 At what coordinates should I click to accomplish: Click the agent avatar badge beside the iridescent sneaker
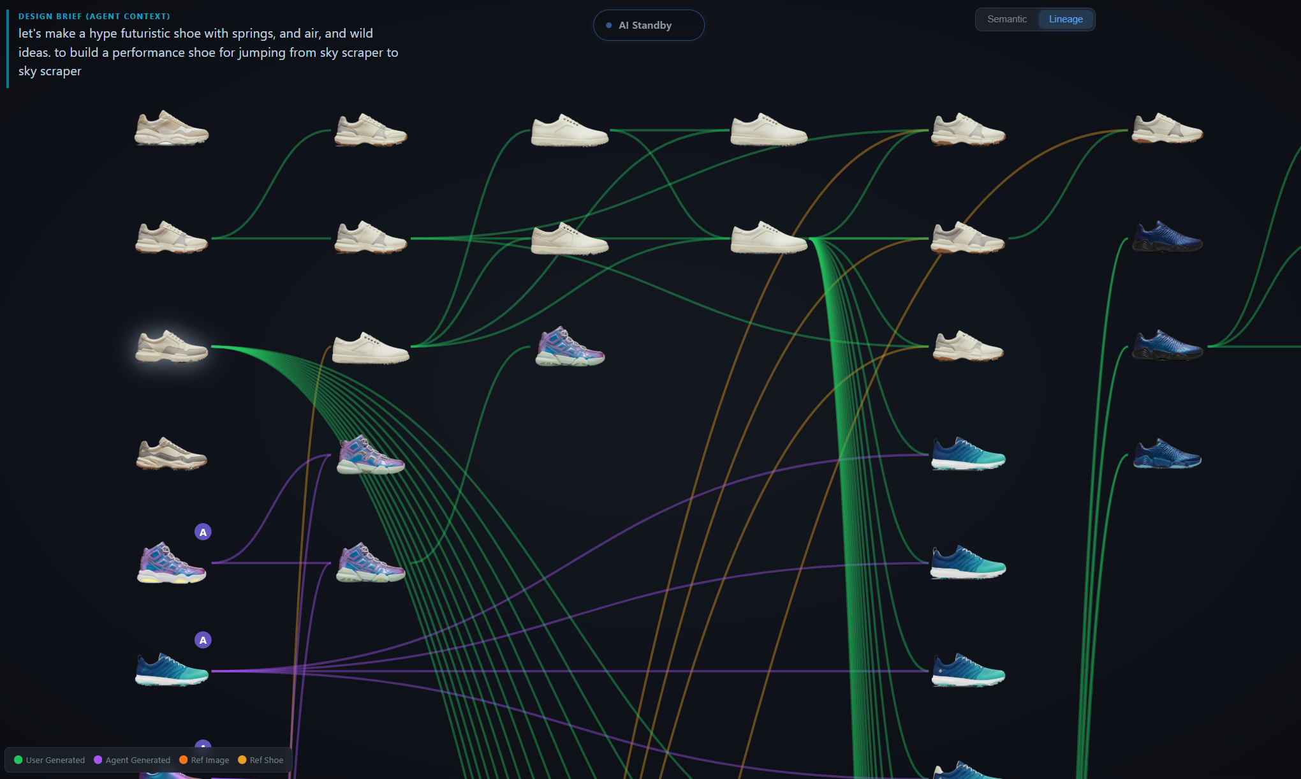coord(203,531)
